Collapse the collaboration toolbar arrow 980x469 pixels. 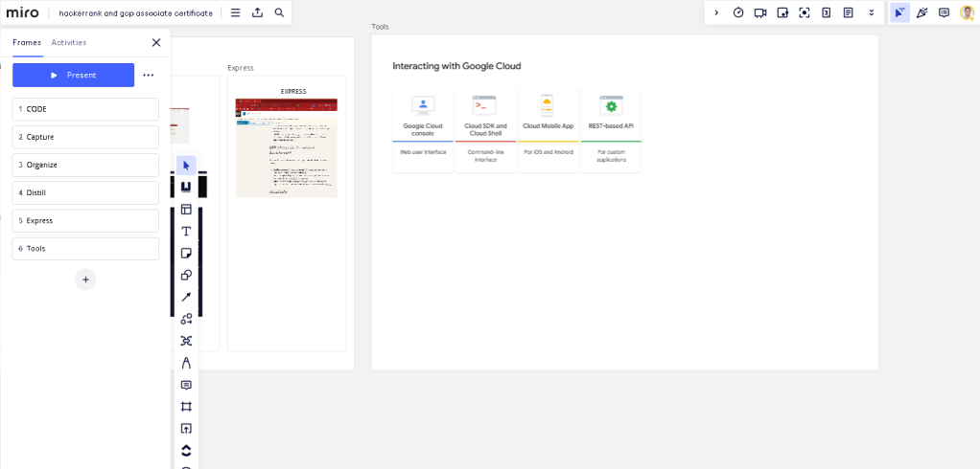(x=716, y=12)
